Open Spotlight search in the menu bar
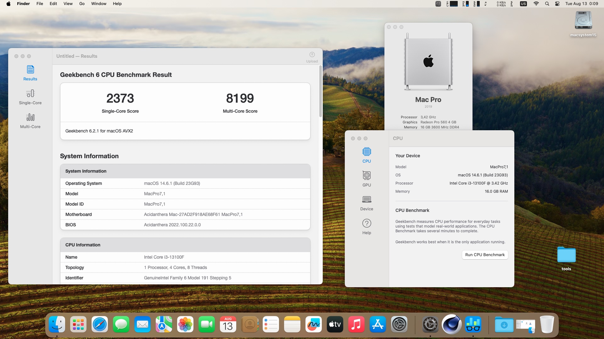This screenshot has width=604, height=339. tap(547, 4)
